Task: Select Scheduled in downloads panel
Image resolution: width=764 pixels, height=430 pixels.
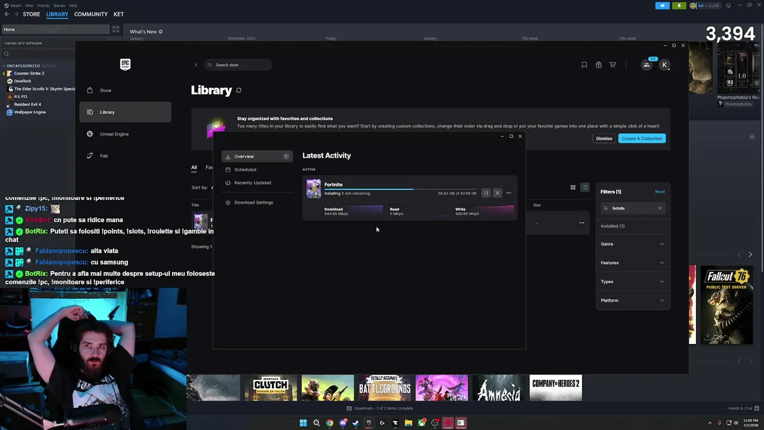Action: pyautogui.click(x=257, y=170)
